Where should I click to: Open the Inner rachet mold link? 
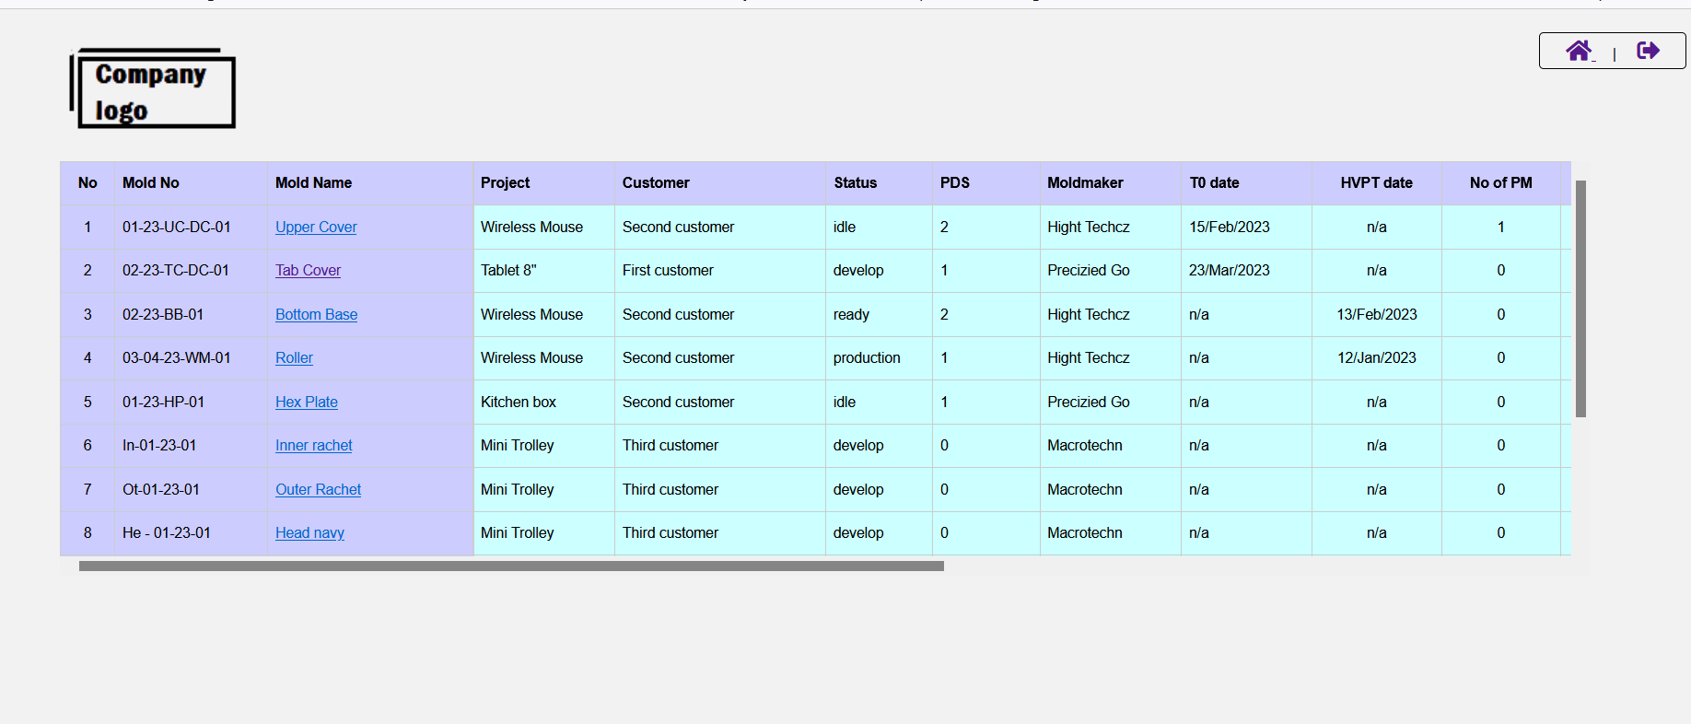click(313, 446)
